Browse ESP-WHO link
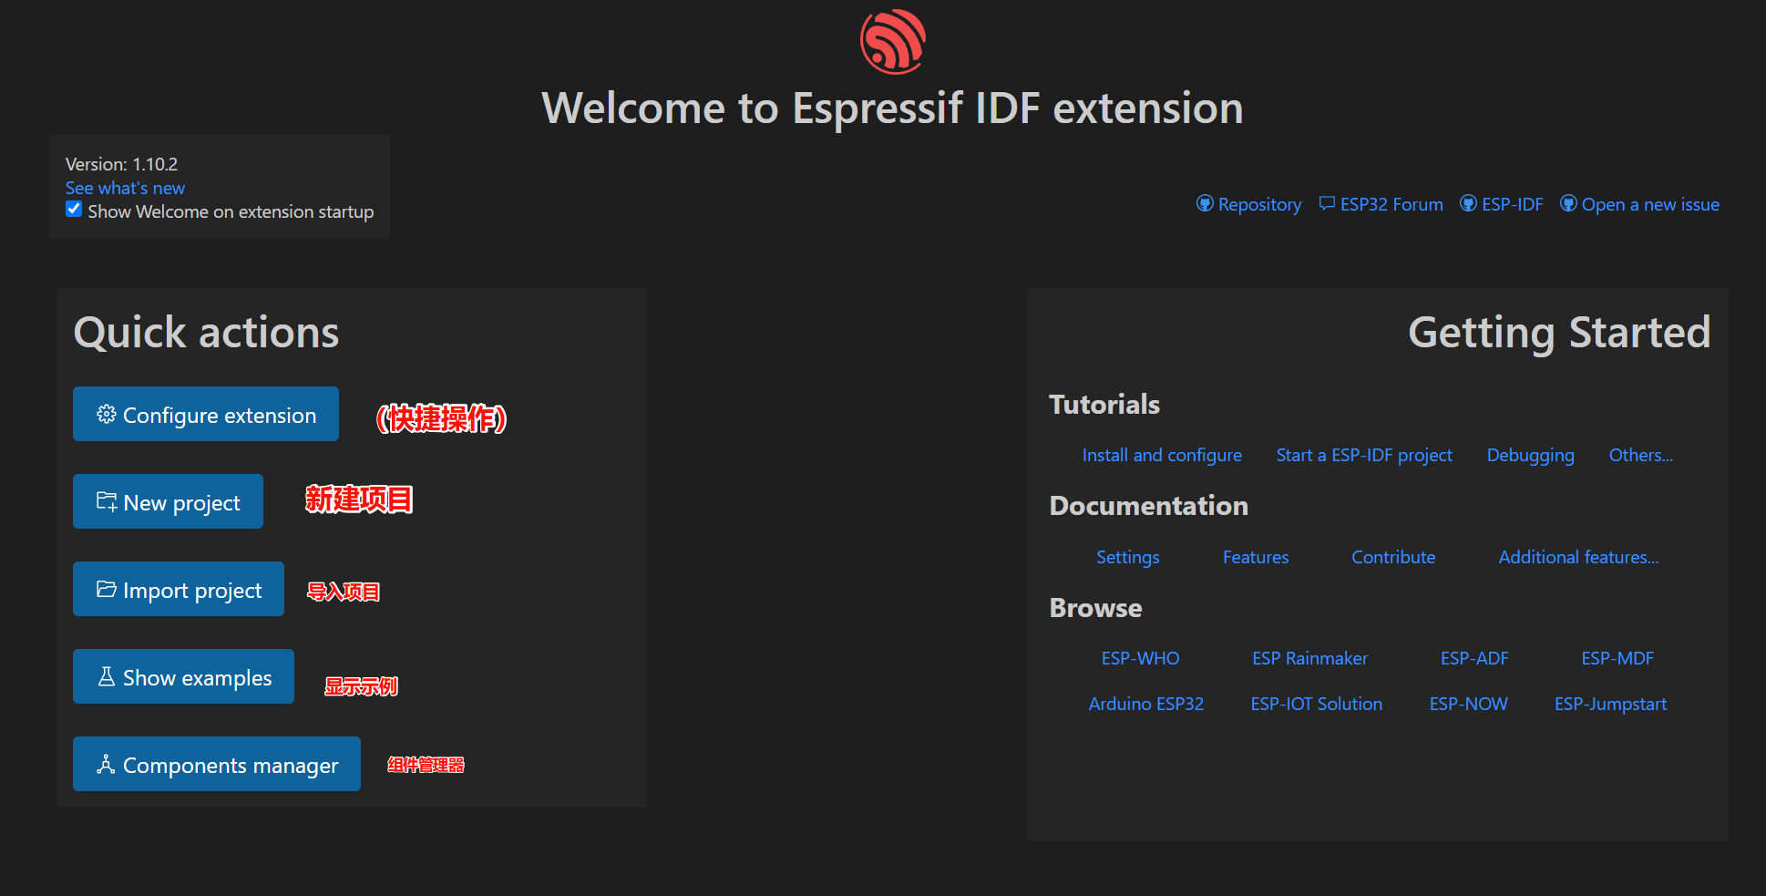1766x896 pixels. coord(1140,658)
